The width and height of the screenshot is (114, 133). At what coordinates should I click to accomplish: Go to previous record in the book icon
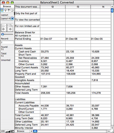pyautogui.click(x=4, y=29)
